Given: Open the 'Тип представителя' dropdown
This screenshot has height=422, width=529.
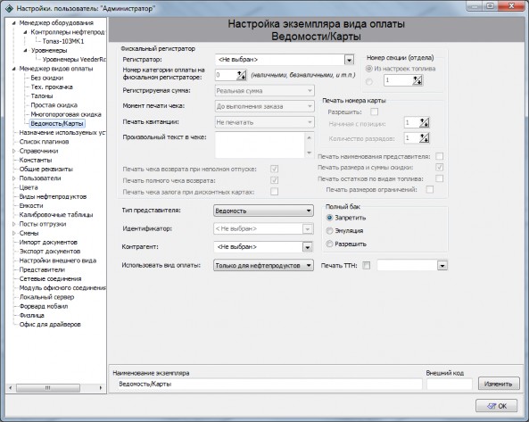Looking at the screenshot, I should [263, 211].
